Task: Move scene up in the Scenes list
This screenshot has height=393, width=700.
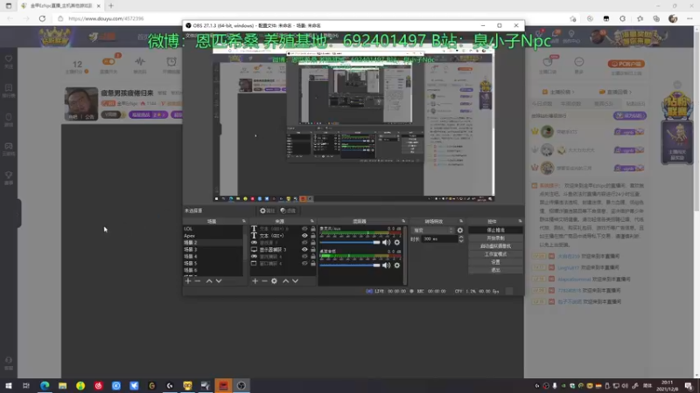Action: pos(209,281)
